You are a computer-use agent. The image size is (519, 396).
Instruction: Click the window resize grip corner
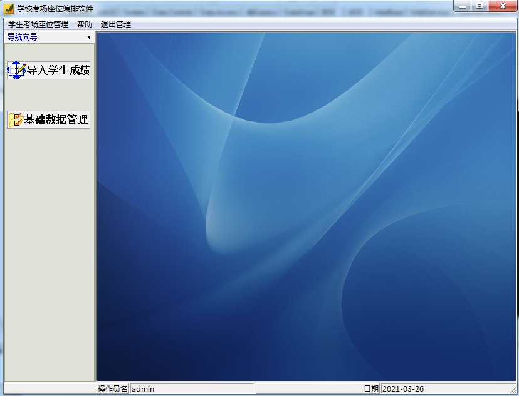point(513,389)
